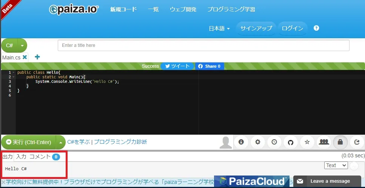Expand the run button dropdown arrow
365x188 pixels.
61,142
